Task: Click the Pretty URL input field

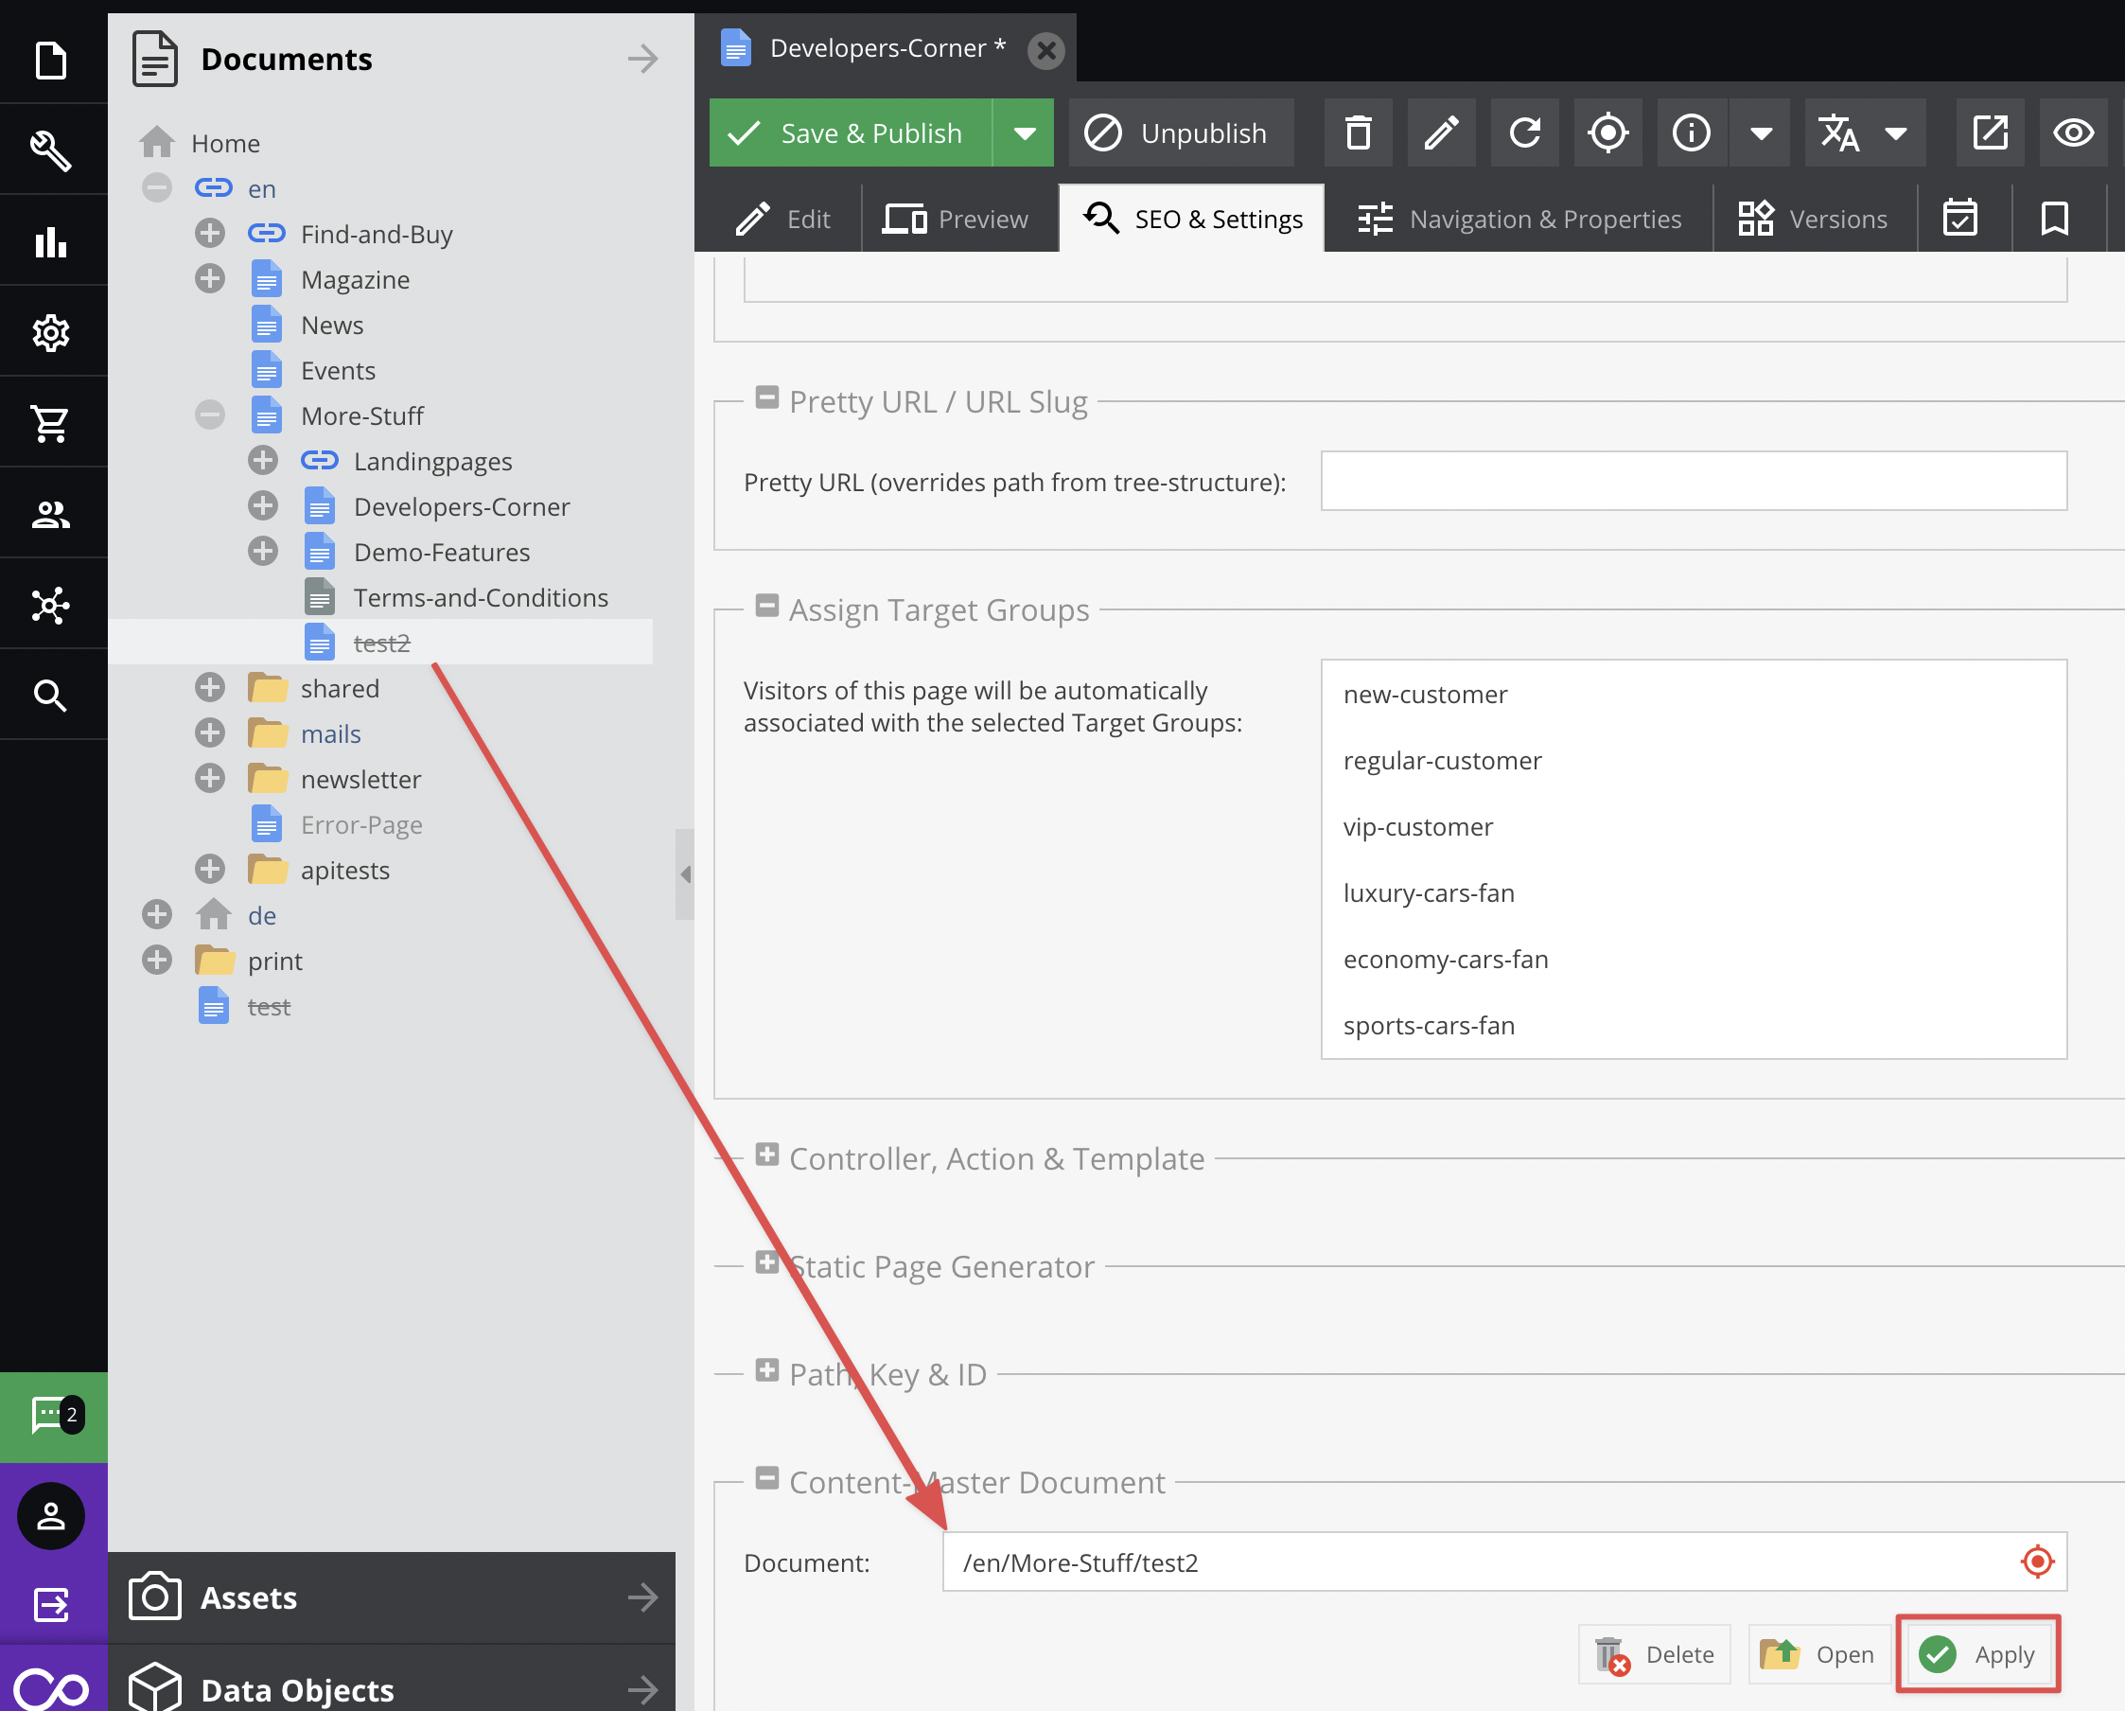Action: click(1693, 482)
